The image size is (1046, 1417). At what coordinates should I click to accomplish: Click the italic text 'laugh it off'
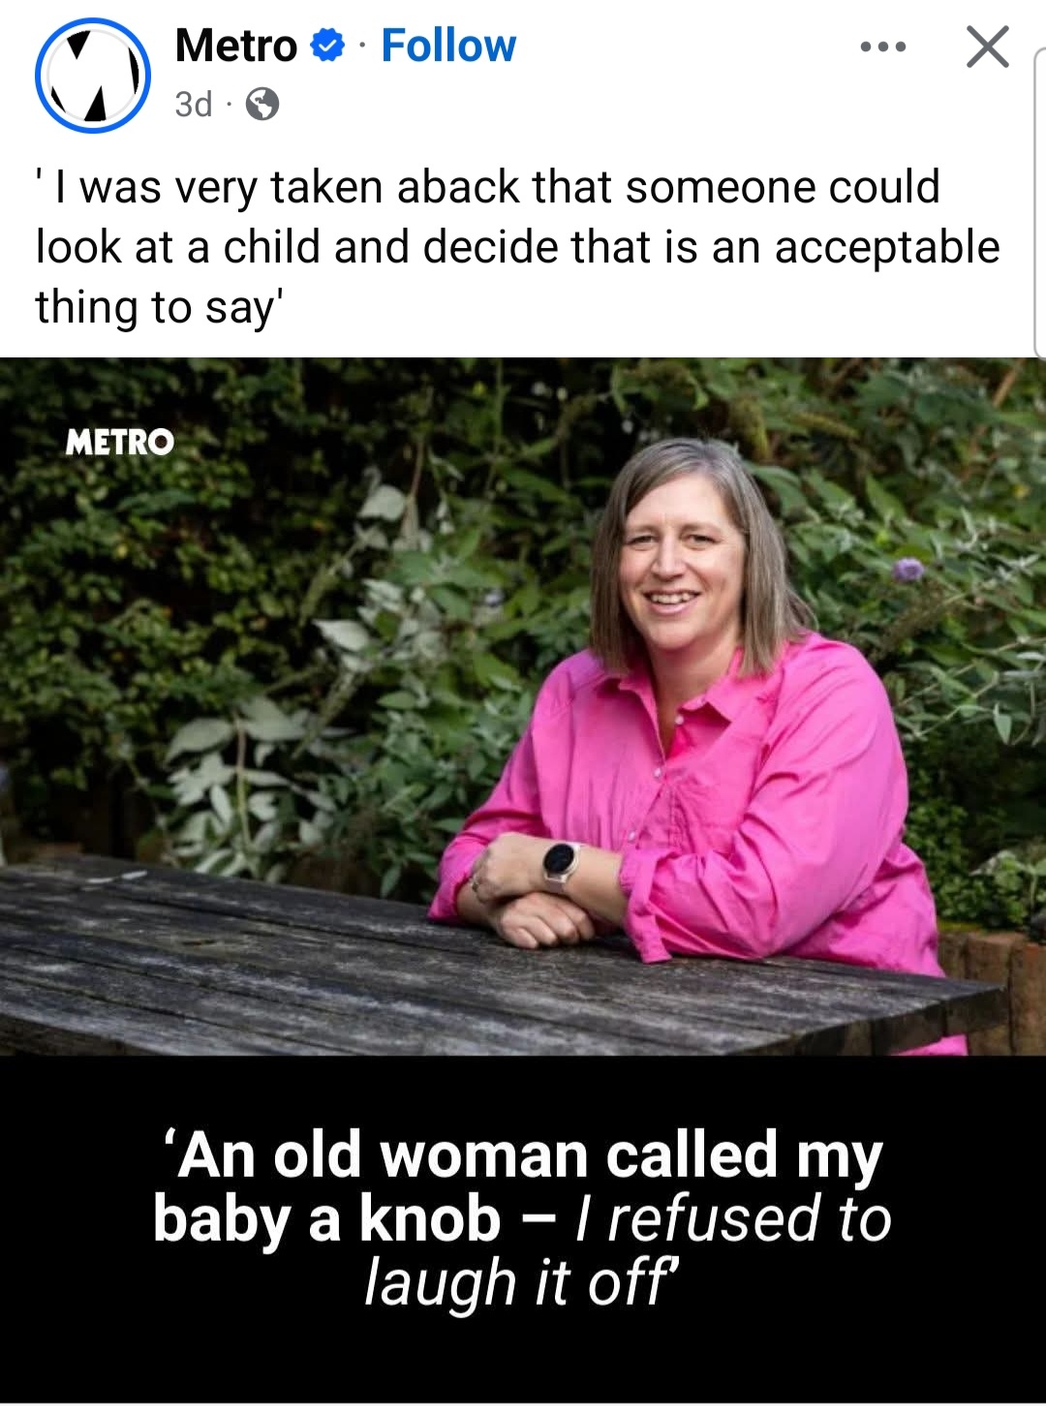[522, 1282]
